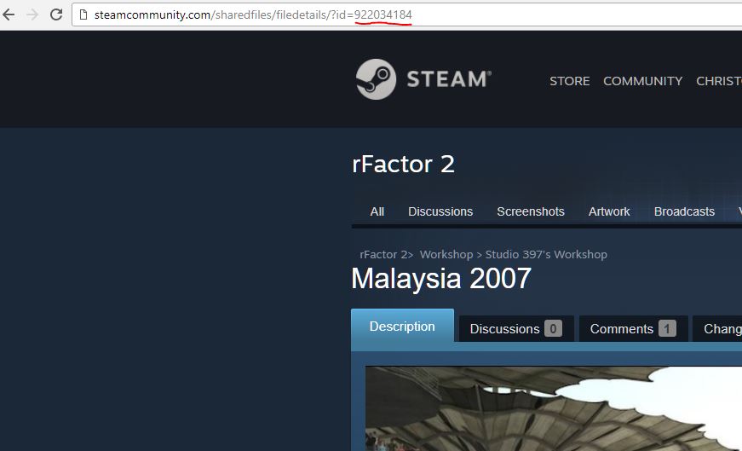This screenshot has height=451, width=742.
Task: Follow the Workshop breadcrumb link
Action: pos(446,254)
